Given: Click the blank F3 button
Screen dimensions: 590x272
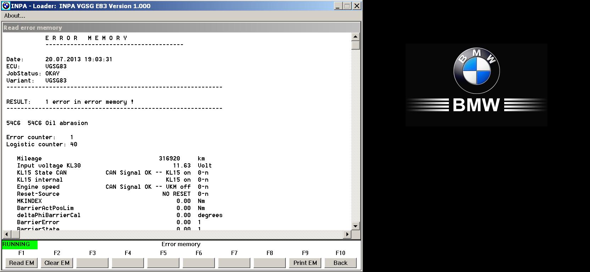Looking at the screenshot, I should click(93, 263).
